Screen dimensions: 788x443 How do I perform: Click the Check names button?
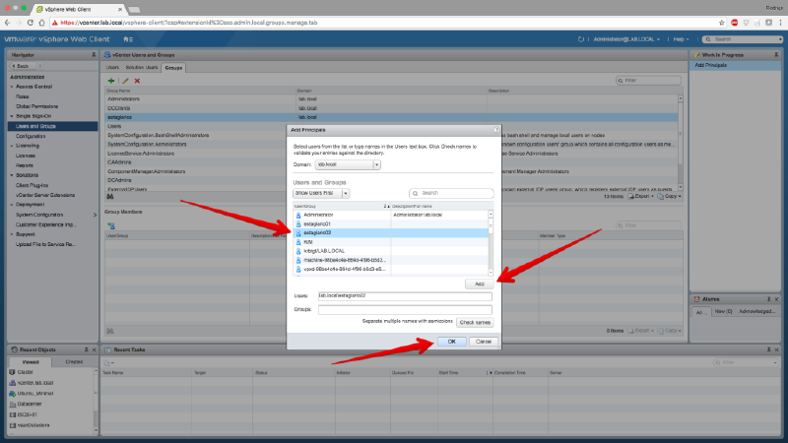[475, 322]
